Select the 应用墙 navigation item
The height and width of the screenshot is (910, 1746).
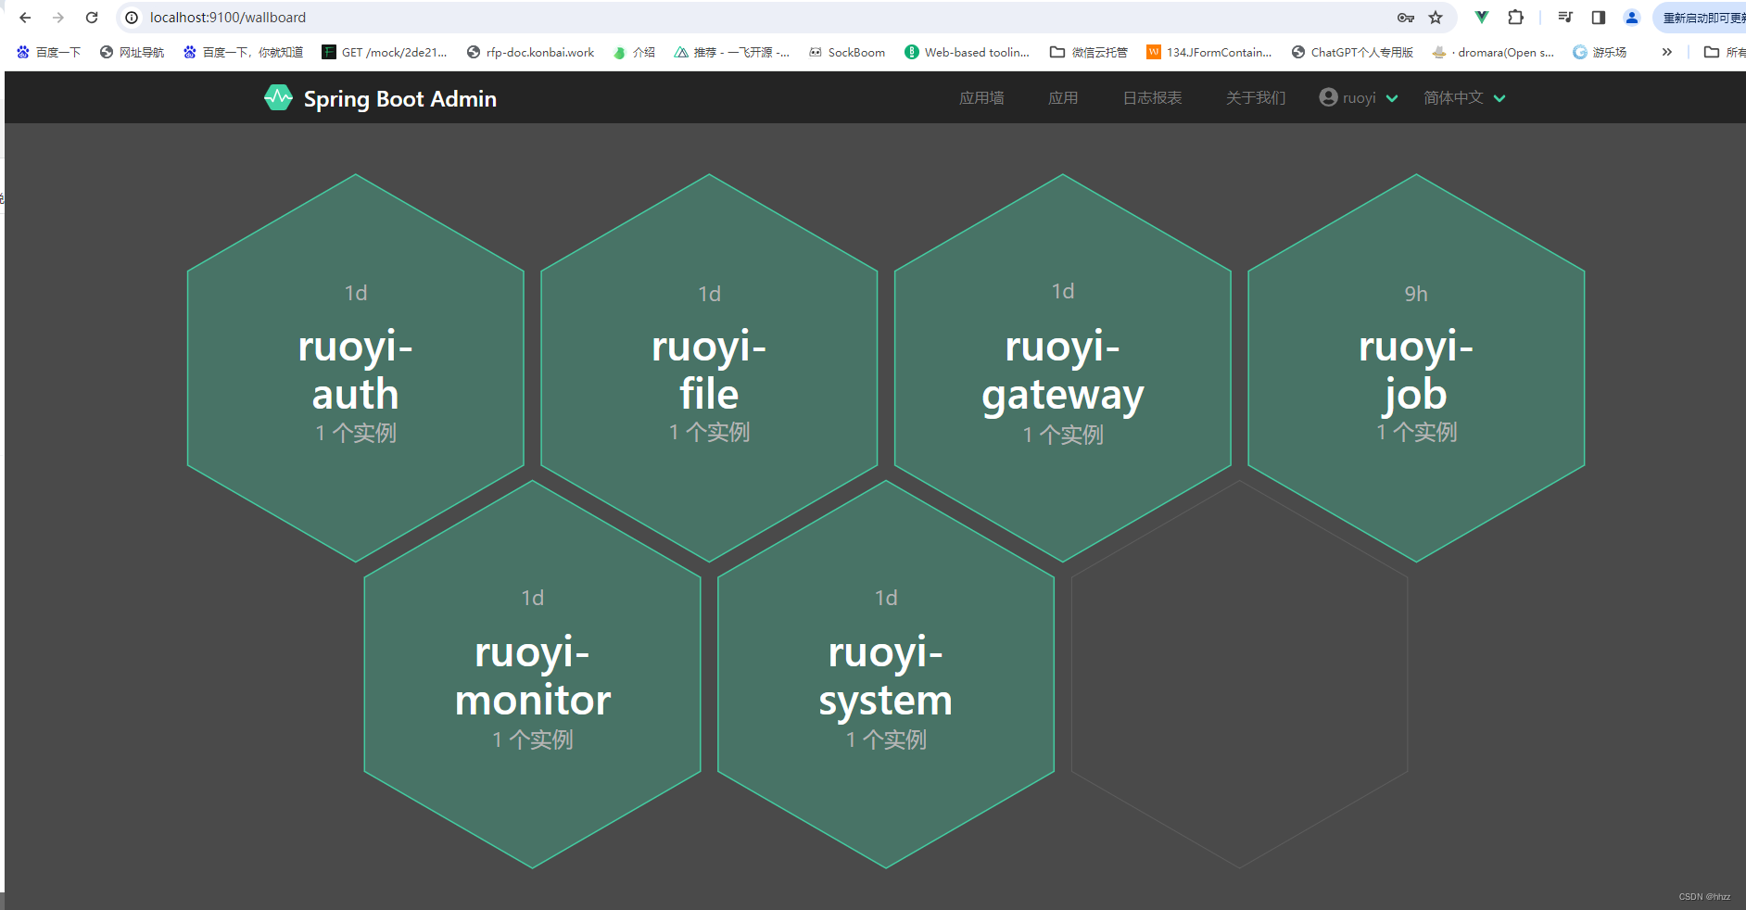[981, 97]
